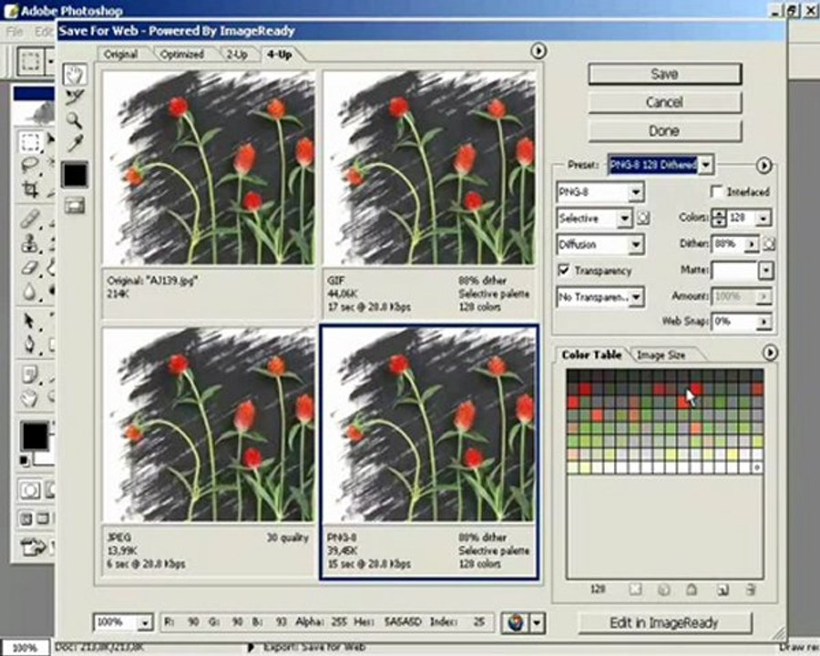Image resolution: width=820 pixels, height=656 pixels.
Task: Expand the Diffusion dither method dropdown
Action: click(x=600, y=244)
